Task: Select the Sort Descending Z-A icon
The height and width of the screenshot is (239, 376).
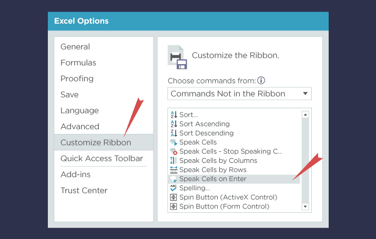Action: click(x=174, y=133)
